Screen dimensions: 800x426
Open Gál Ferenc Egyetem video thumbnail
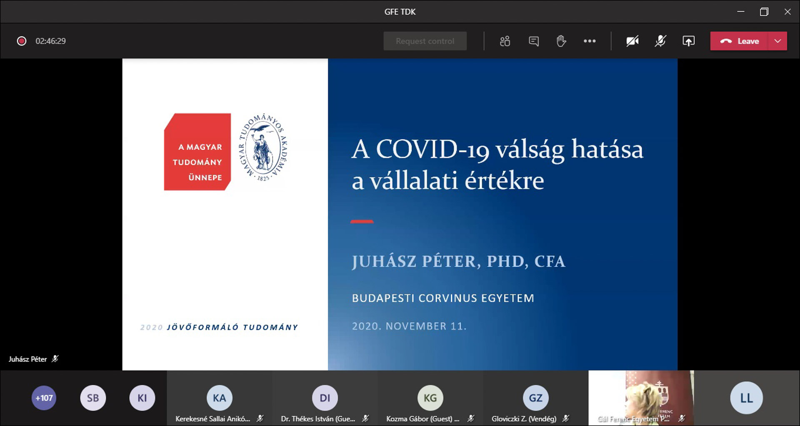[x=641, y=398]
